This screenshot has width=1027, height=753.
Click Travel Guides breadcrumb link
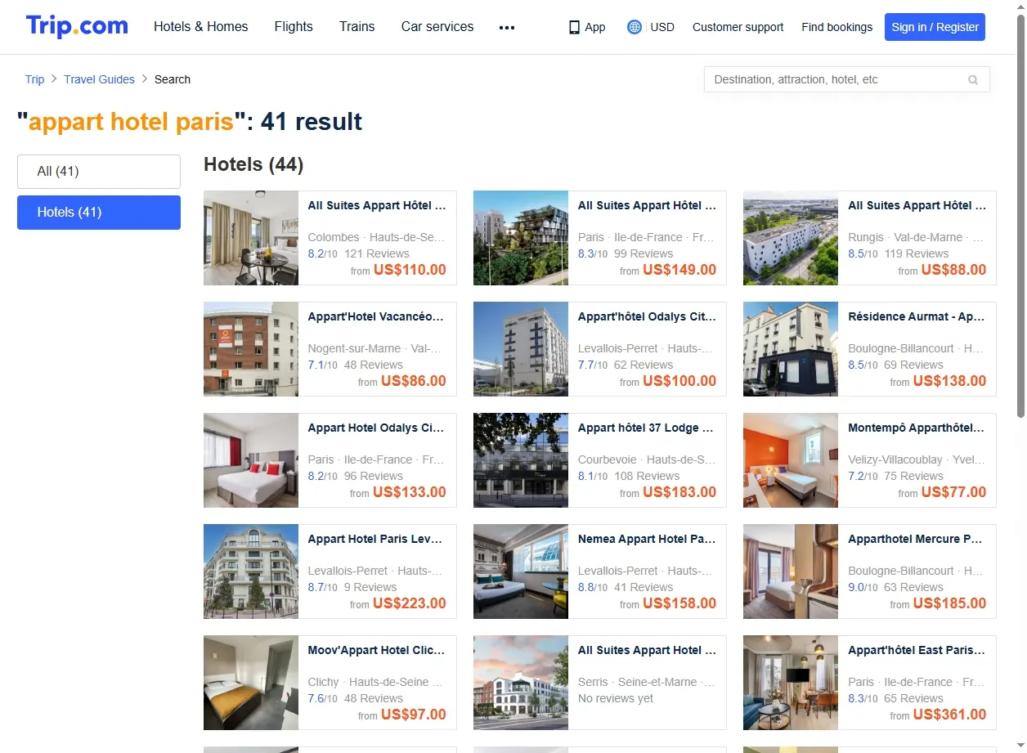(99, 79)
